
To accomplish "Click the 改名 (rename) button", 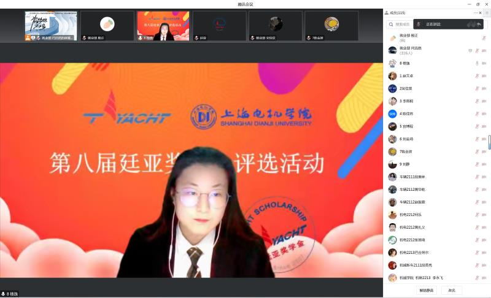I will [452, 290].
